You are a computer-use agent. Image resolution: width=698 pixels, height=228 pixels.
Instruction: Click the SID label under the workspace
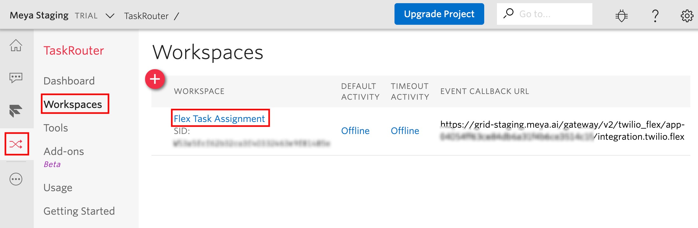point(182,131)
